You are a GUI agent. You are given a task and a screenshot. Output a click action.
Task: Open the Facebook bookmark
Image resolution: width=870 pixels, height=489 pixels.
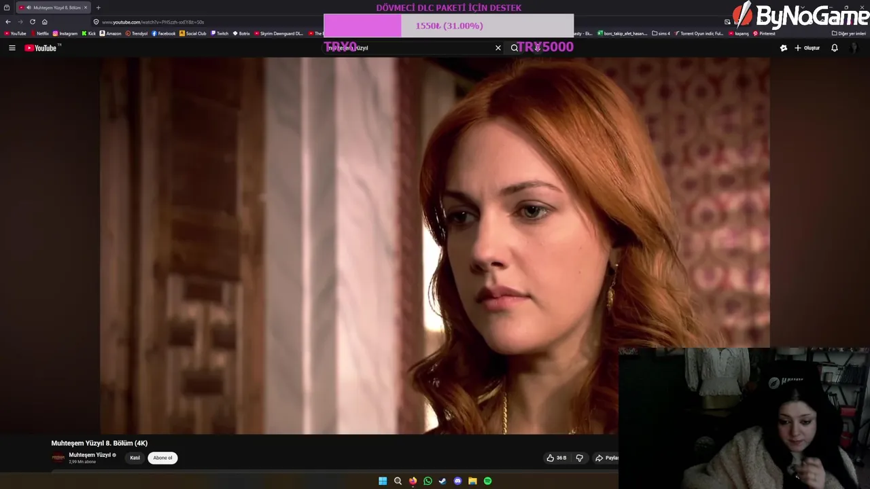[164, 33]
